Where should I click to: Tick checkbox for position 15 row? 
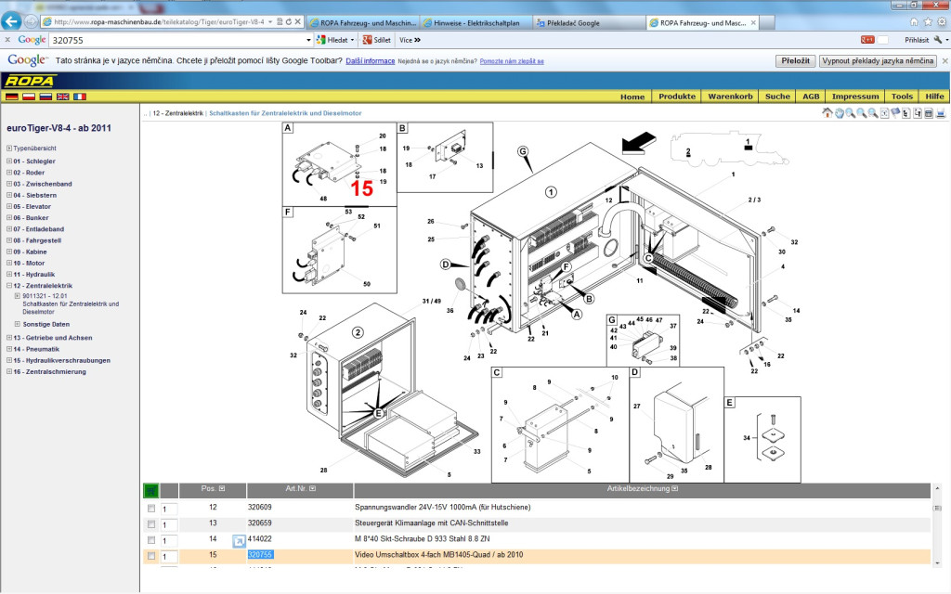tap(151, 556)
